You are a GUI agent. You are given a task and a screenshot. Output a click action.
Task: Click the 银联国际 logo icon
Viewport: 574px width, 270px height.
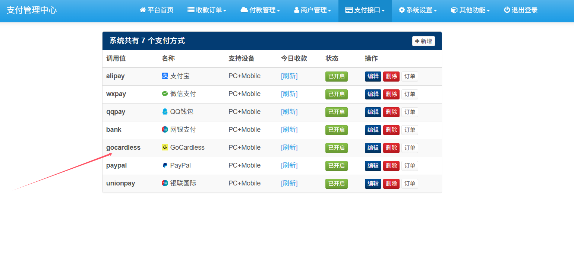(165, 183)
